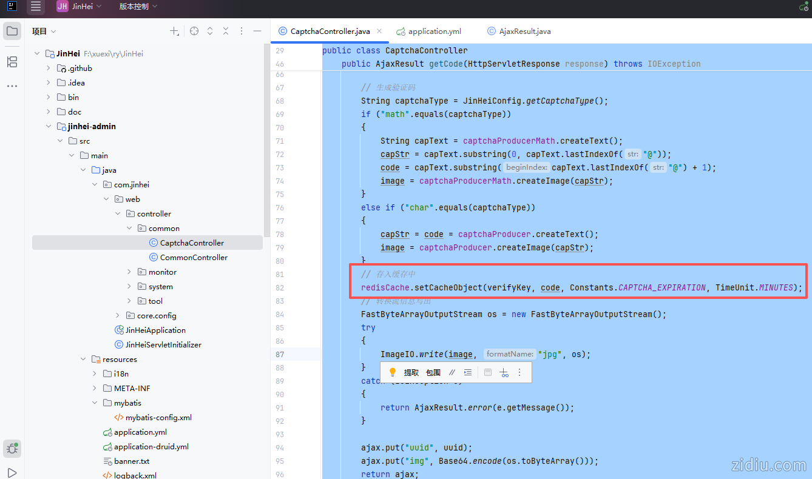Open the Structure tool window icon

pos(12,62)
